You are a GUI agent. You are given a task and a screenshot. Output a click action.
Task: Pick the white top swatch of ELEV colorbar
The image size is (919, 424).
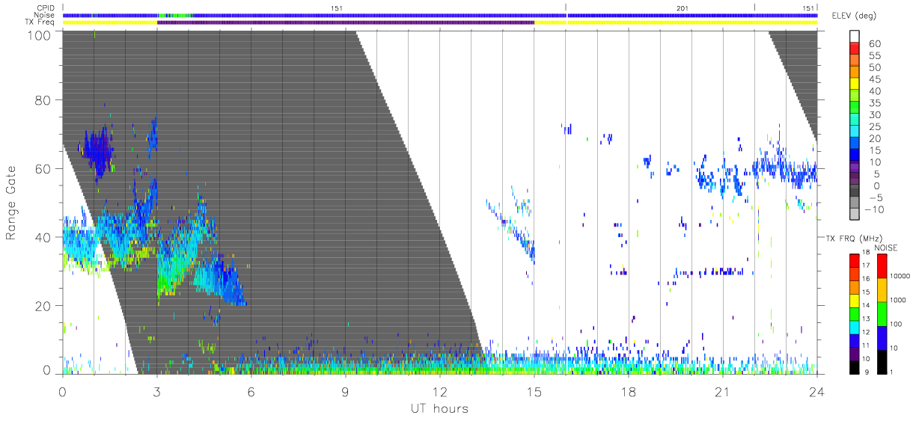tap(855, 37)
